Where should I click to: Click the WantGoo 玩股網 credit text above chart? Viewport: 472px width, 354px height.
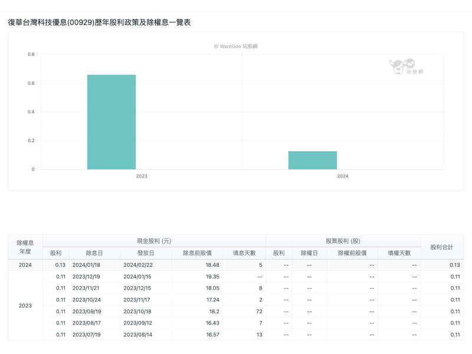coord(235,46)
